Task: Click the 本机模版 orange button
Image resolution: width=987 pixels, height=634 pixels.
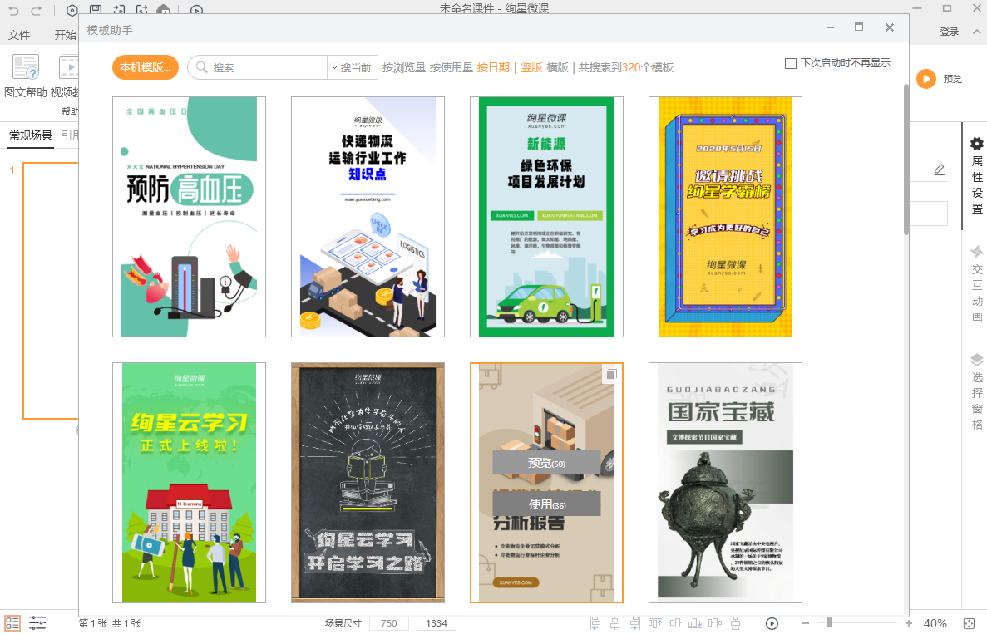Action: (x=146, y=68)
